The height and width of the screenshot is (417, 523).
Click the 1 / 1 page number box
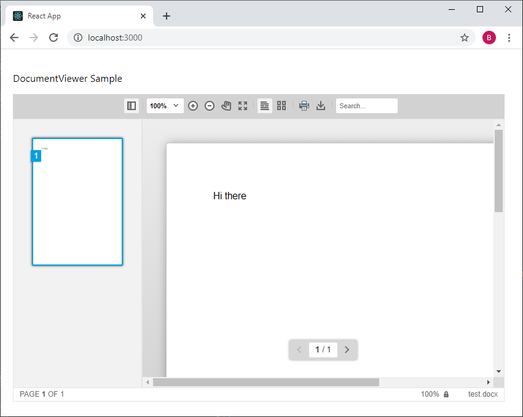coord(323,349)
